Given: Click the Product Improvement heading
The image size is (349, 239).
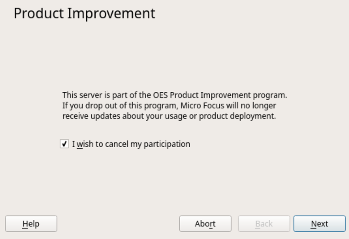Looking at the screenshot, I should (84, 13).
